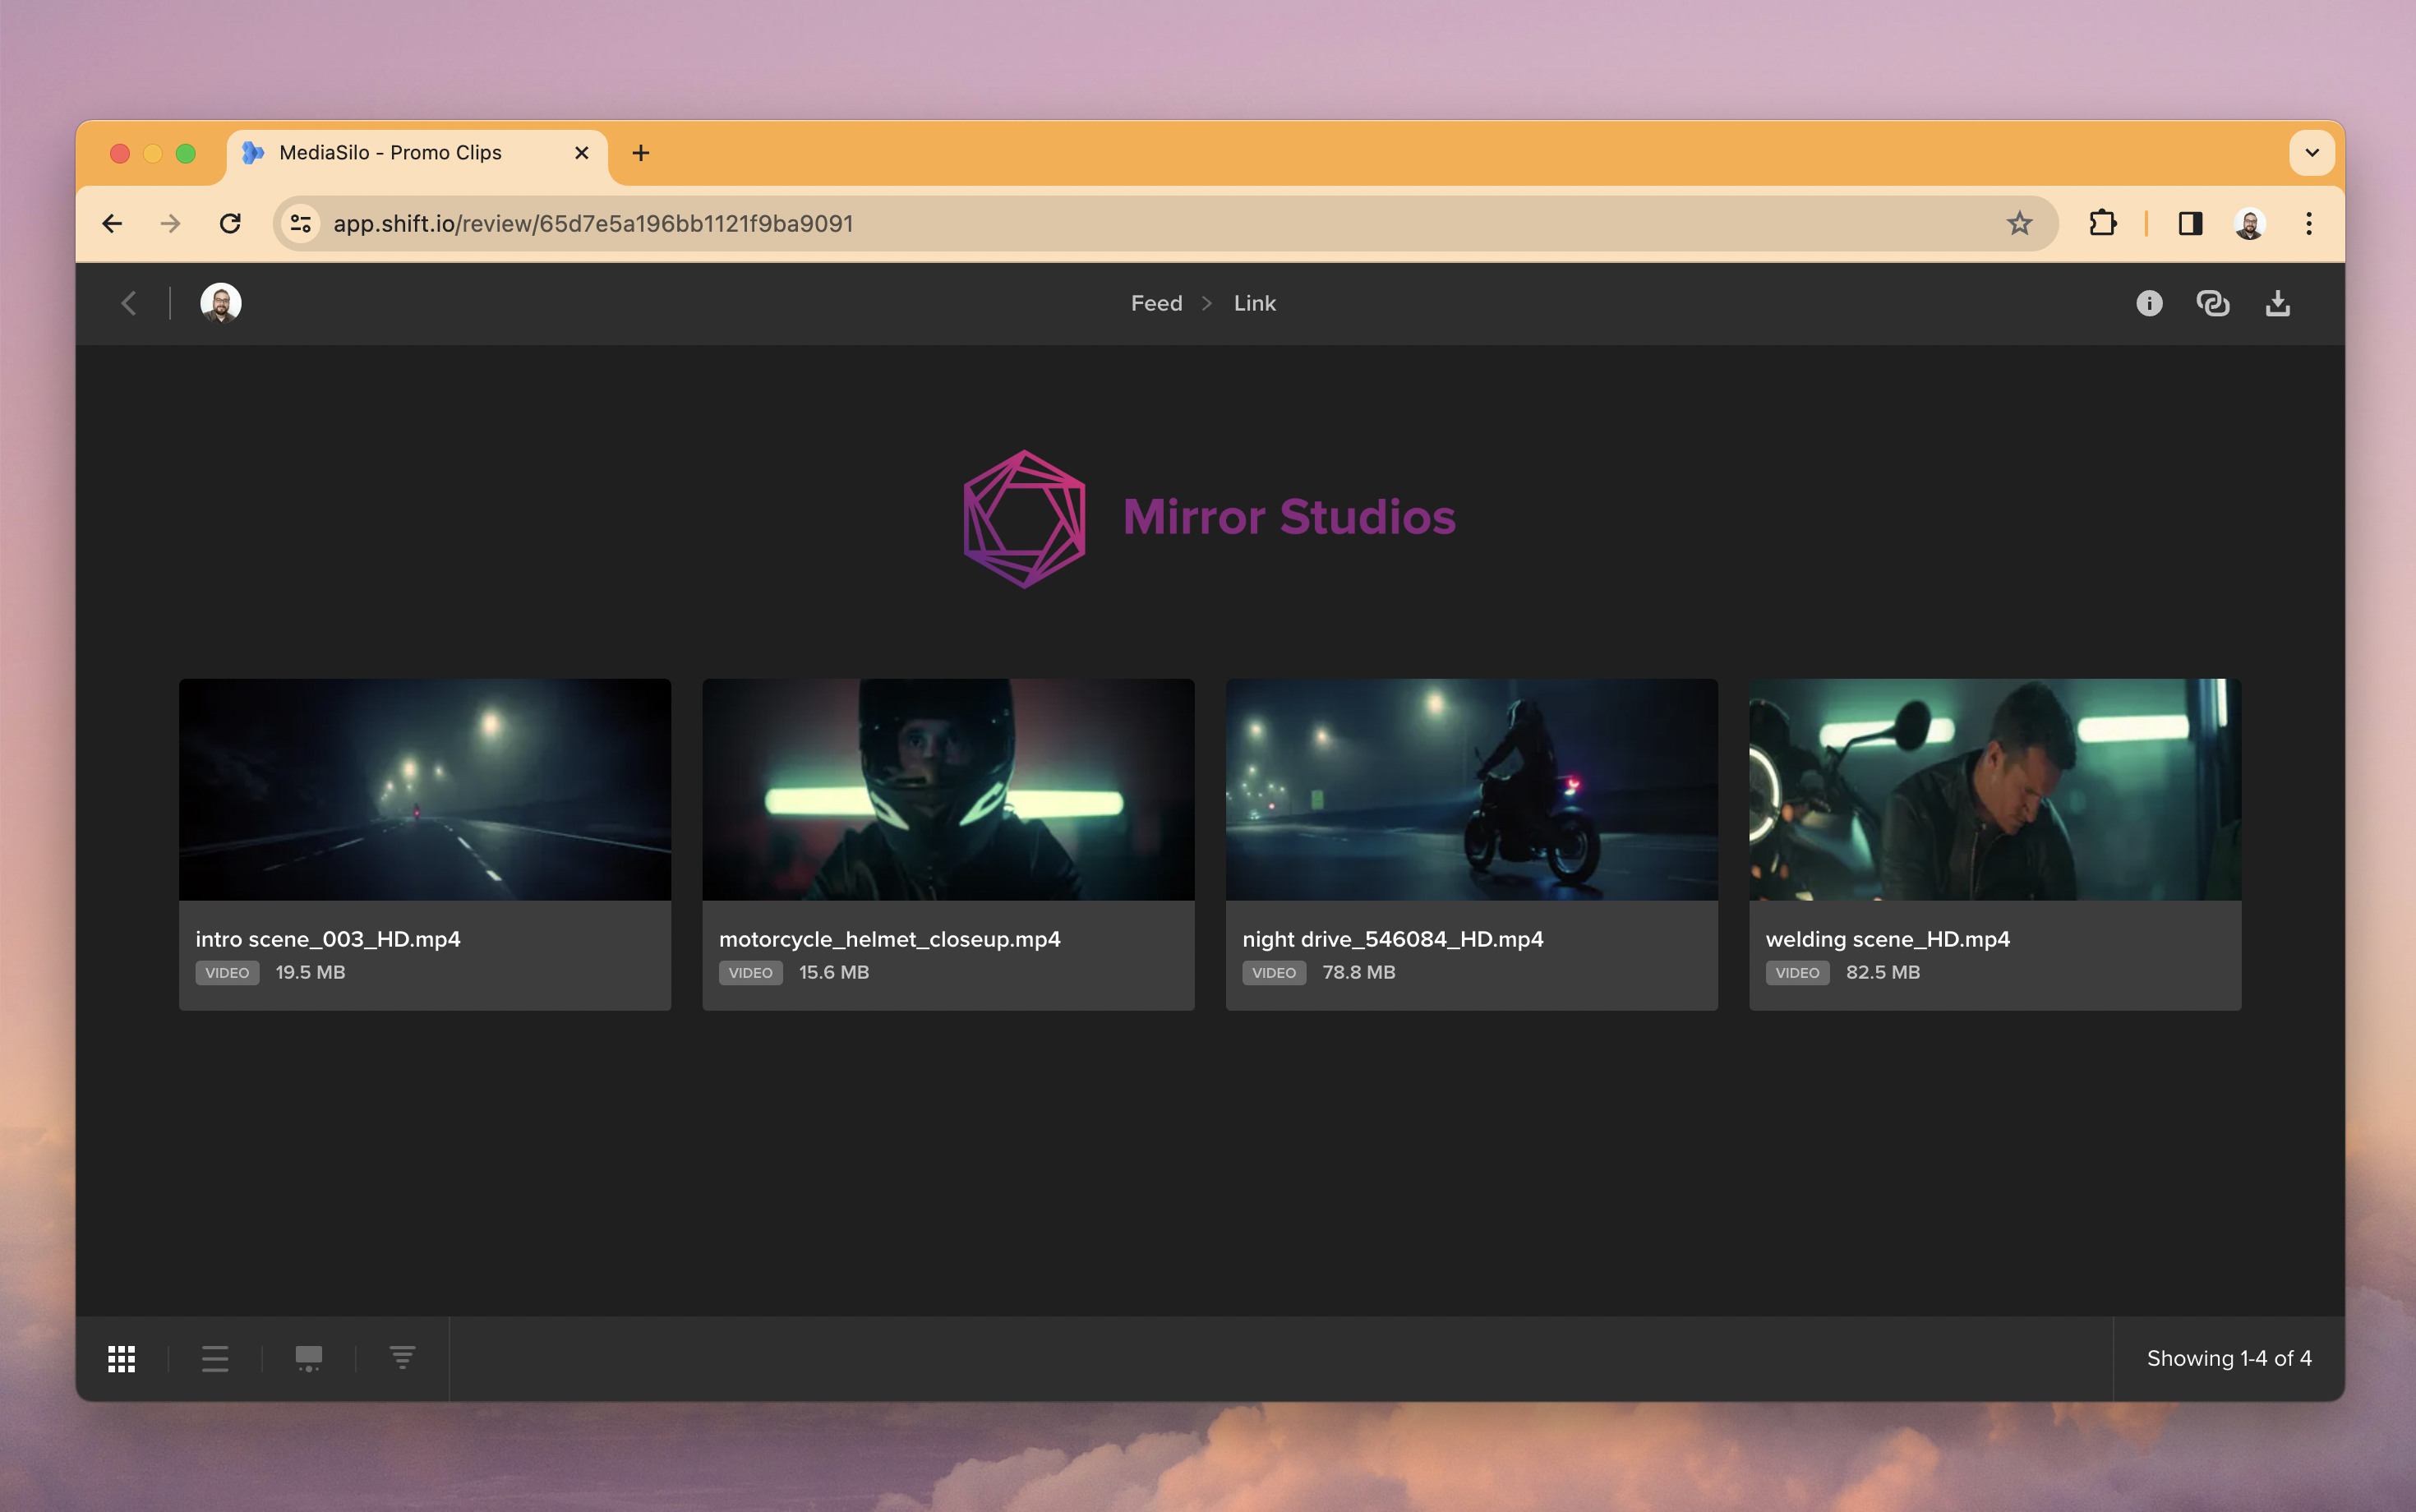Screen dimensions: 2416x1512
Task: Open the browser extensions puzzle icon
Action: coord(2102,223)
